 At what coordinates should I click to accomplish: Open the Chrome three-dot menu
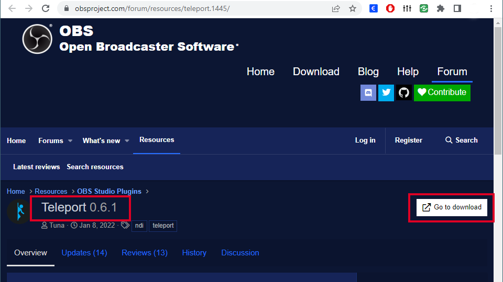[491, 9]
